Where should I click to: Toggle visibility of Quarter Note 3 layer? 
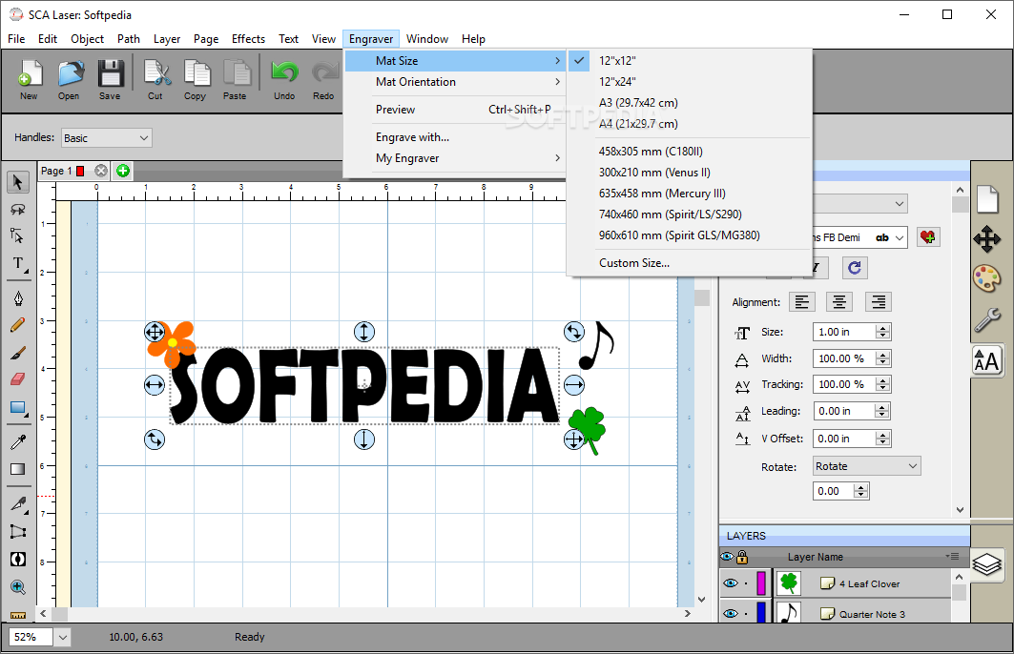(x=730, y=613)
